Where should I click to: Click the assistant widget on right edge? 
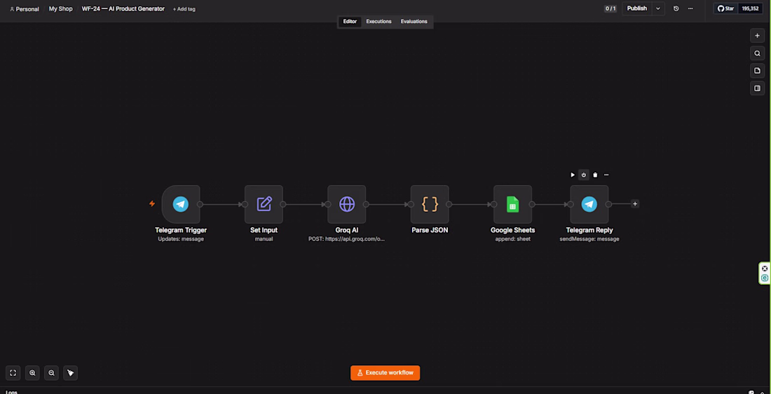[x=765, y=273]
